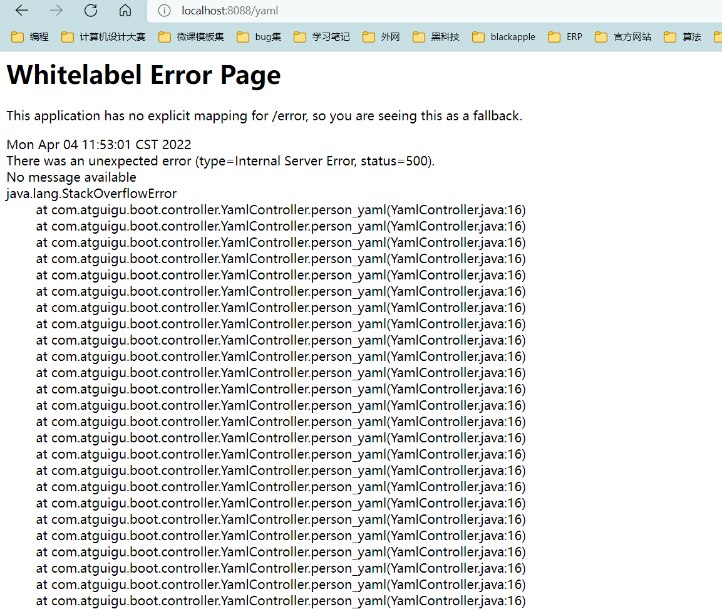Click the 'No message available' line
722x609 pixels.
(71, 177)
